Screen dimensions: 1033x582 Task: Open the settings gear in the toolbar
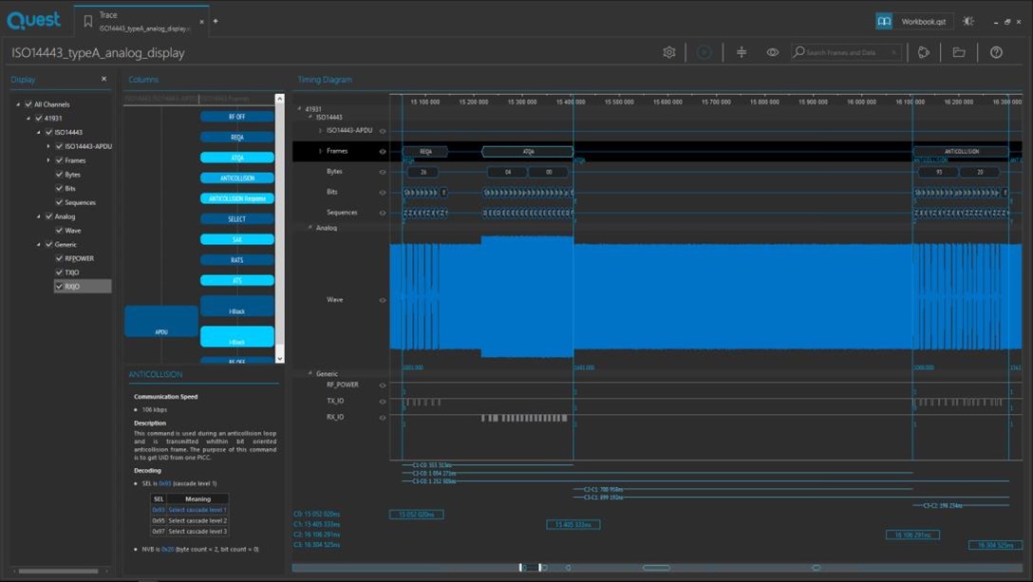(669, 52)
